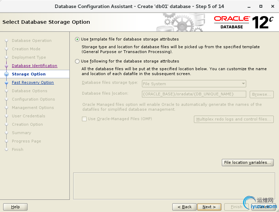279x212 pixels.
Task: Open the Fast Recovery Option step link
Action: pyautogui.click(x=33, y=82)
